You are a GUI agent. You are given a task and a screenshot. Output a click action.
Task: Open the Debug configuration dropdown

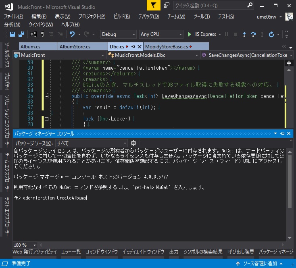point(118,34)
